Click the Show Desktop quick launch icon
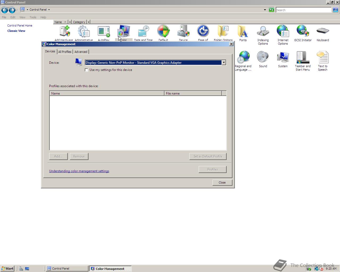 click(x=27, y=269)
